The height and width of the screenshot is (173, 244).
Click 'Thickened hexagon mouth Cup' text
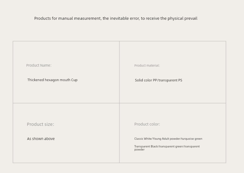pos(53,80)
